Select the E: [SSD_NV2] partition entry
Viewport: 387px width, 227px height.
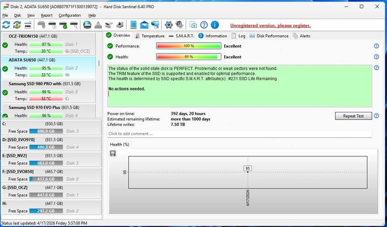tap(51, 159)
